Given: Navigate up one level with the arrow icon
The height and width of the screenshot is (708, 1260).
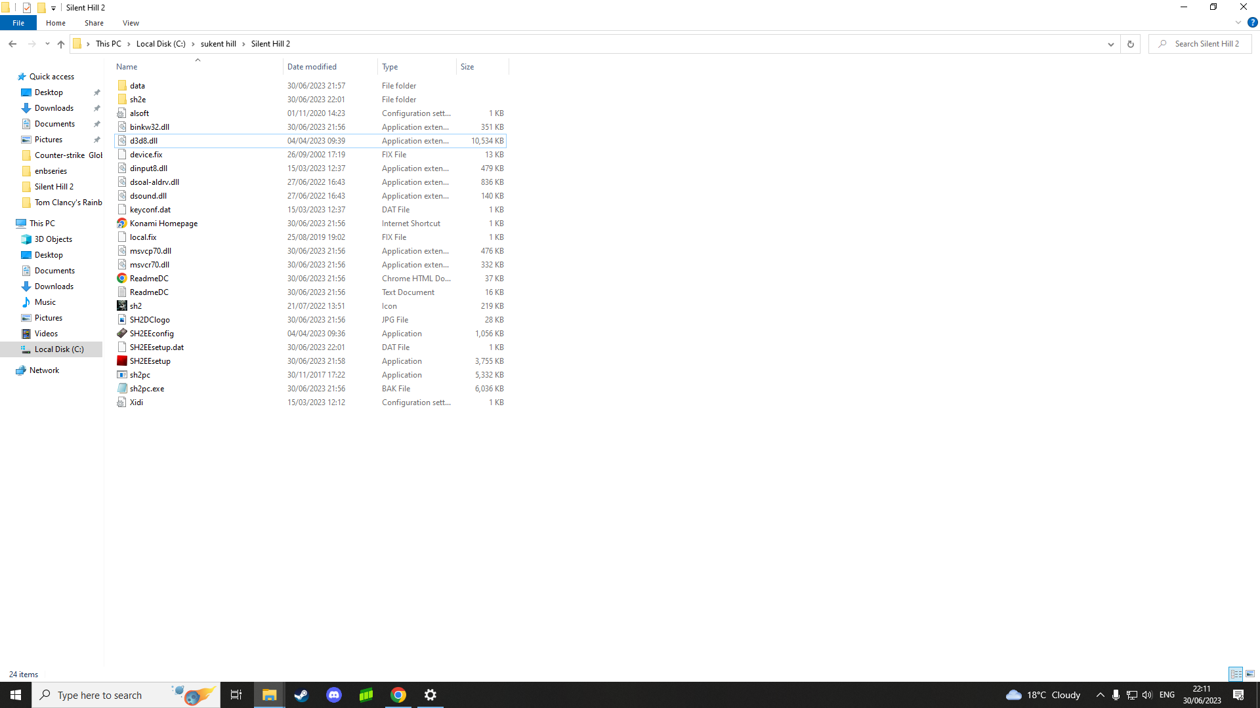Looking at the screenshot, I should tap(61, 45).
